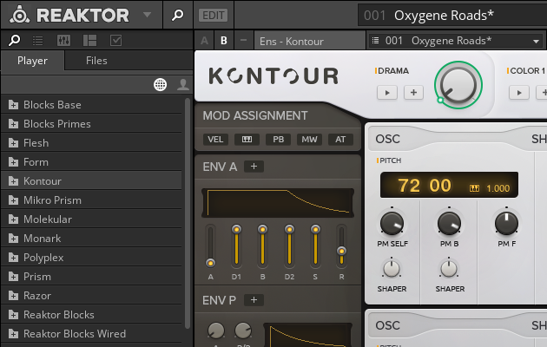Toggle keyboard tracking mod assignment icon

[247, 140]
